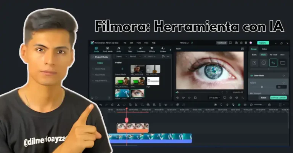
Task: Switch to the Image properties tab
Action: 254,49
